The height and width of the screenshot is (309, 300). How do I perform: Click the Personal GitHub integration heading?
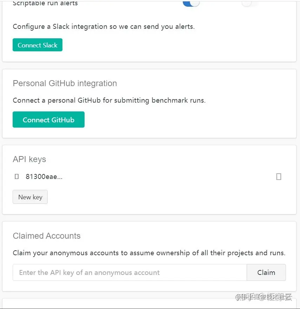pos(65,83)
